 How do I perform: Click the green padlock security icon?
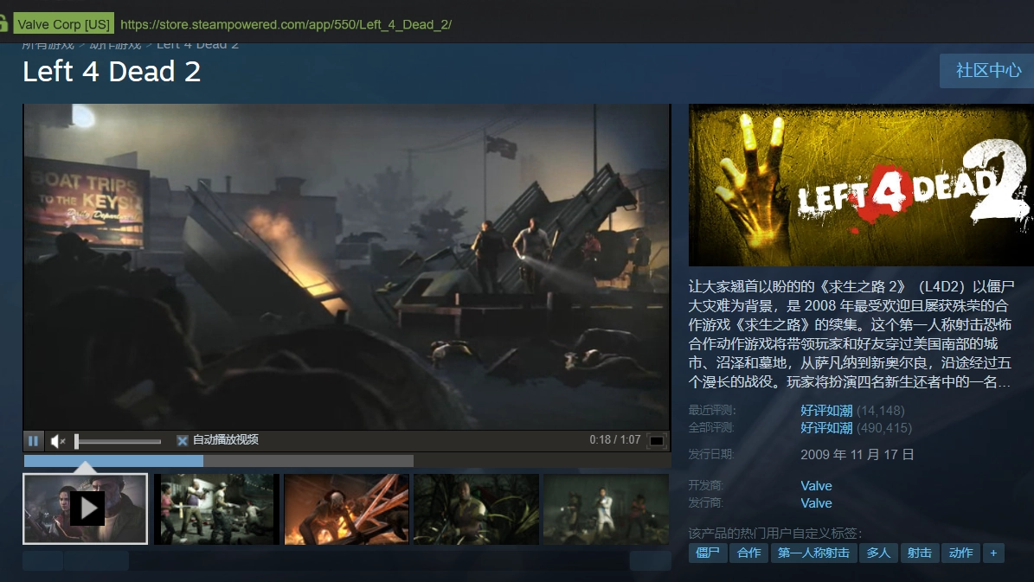coord(4,23)
